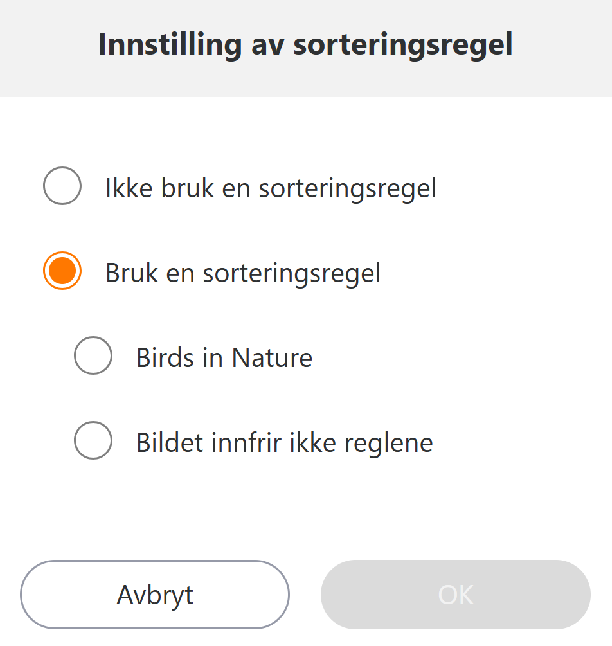Pick the Birds in Nature sorting rule circle
This screenshot has width=612, height=646.
pyautogui.click(x=93, y=355)
